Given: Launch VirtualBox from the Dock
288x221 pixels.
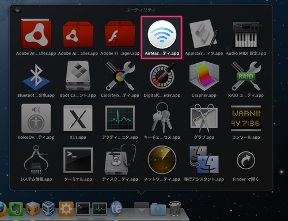Looking at the screenshot, I should pos(48,208).
